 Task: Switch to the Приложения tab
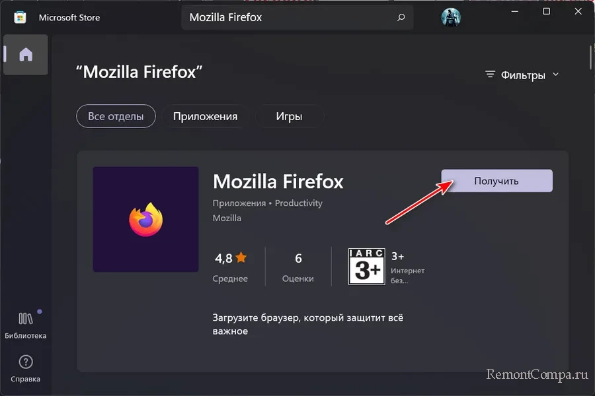(x=205, y=116)
